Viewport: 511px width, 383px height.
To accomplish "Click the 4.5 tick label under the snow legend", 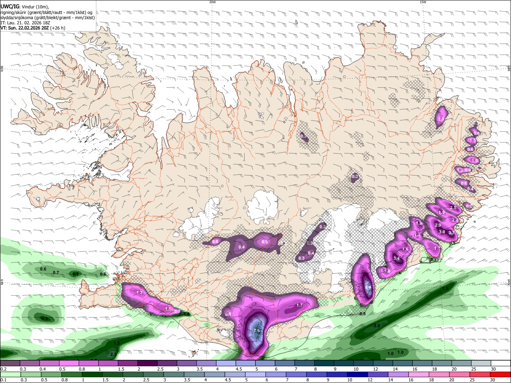I will 239,369.
